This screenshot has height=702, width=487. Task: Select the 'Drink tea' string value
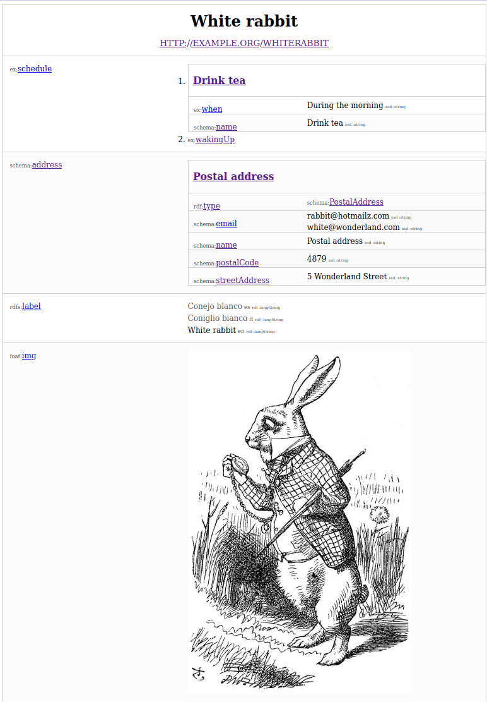point(325,123)
